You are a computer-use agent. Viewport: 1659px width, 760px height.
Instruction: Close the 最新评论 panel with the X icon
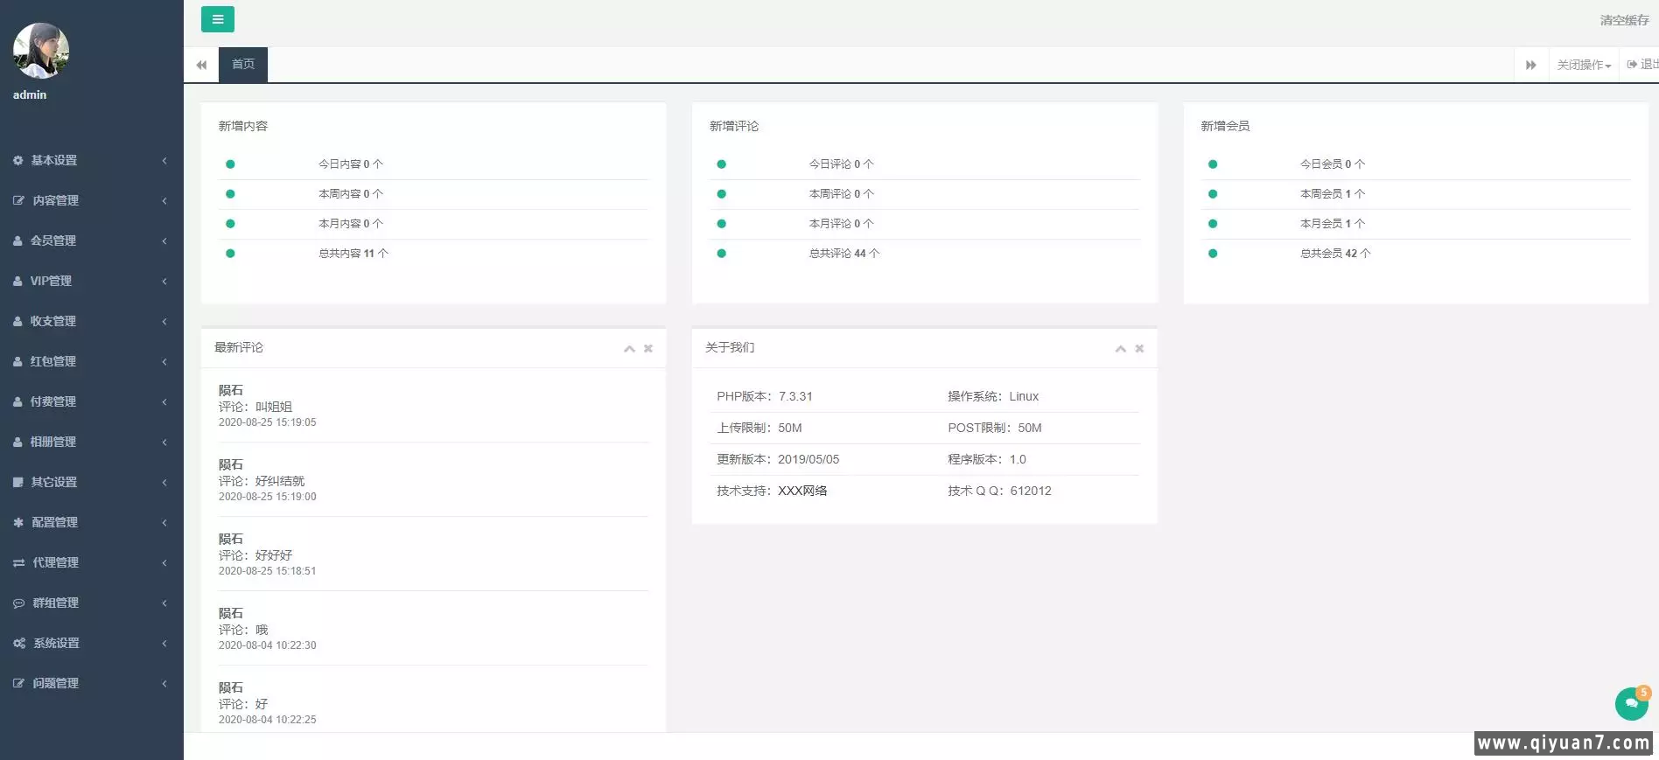tap(648, 348)
